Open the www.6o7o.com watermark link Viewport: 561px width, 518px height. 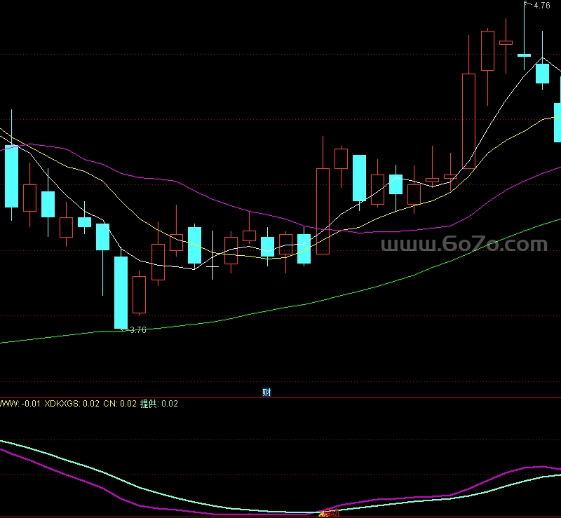(x=464, y=244)
